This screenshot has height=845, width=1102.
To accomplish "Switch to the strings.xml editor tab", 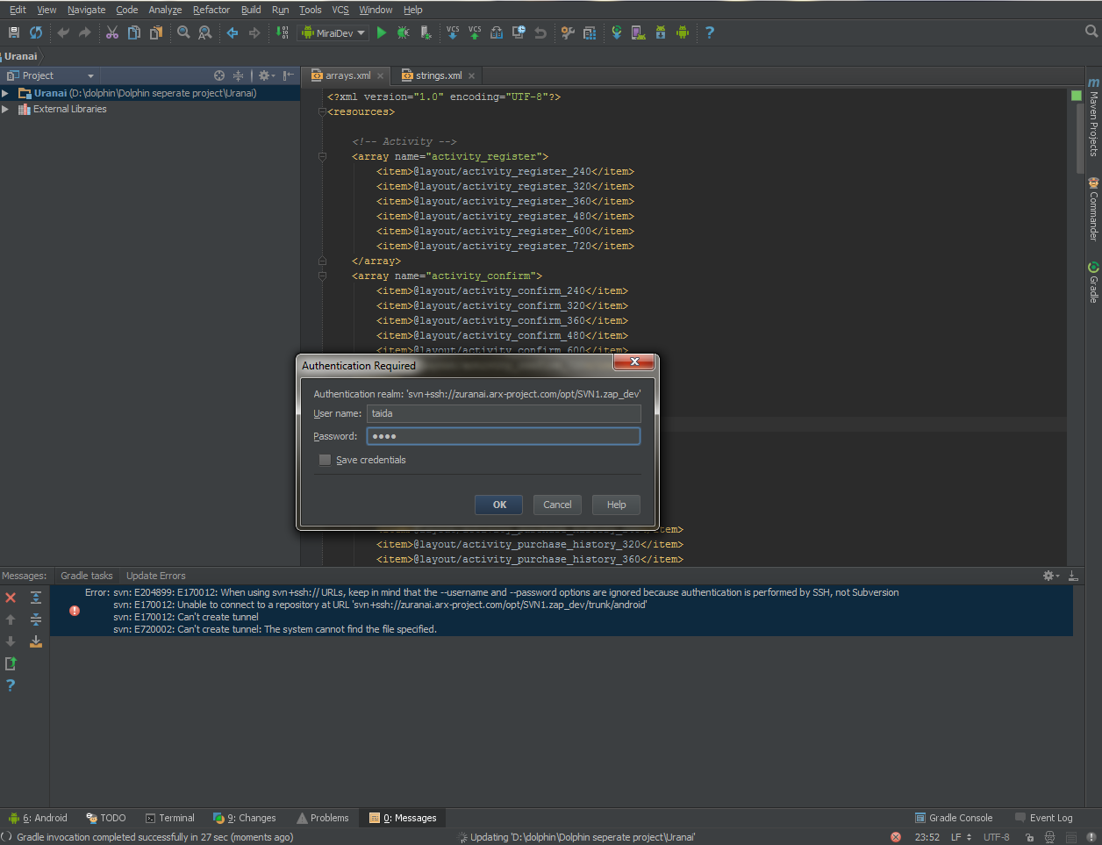I will [x=438, y=75].
